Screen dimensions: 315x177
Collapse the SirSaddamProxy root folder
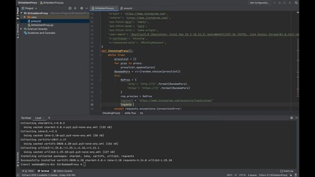pyautogui.click(x=22, y=13)
